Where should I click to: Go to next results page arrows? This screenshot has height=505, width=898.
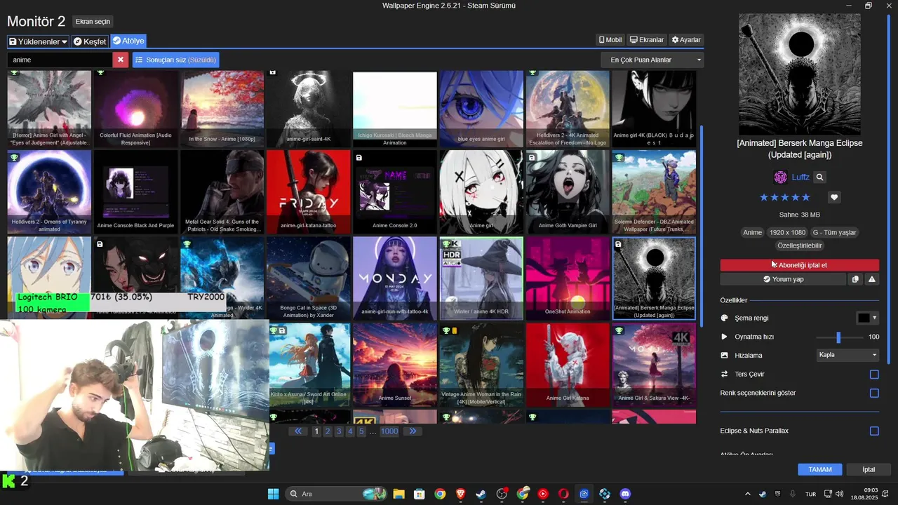point(413,431)
